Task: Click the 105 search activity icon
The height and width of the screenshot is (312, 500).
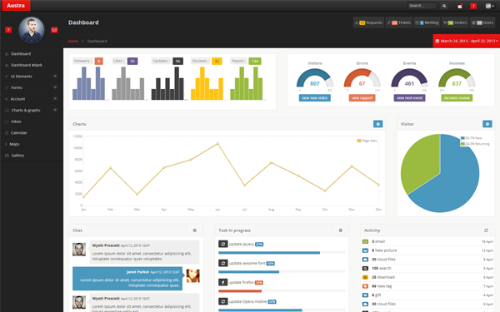Action: [365, 268]
